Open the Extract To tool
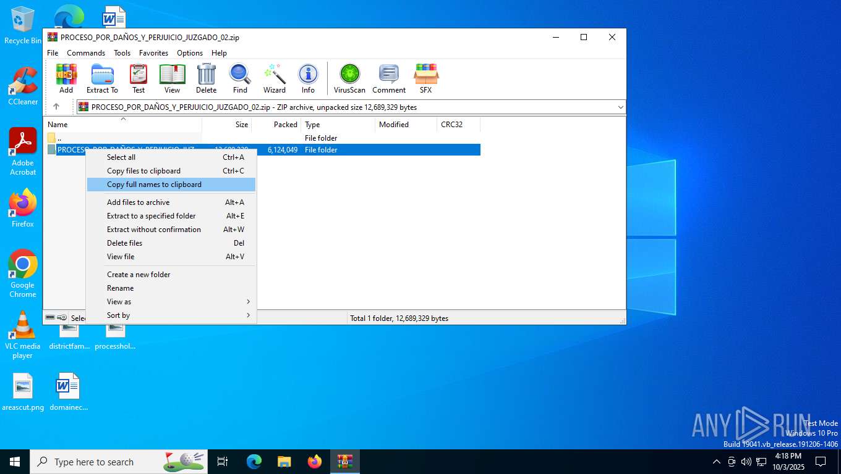The height and width of the screenshot is (474, 841). pos(102,78)
